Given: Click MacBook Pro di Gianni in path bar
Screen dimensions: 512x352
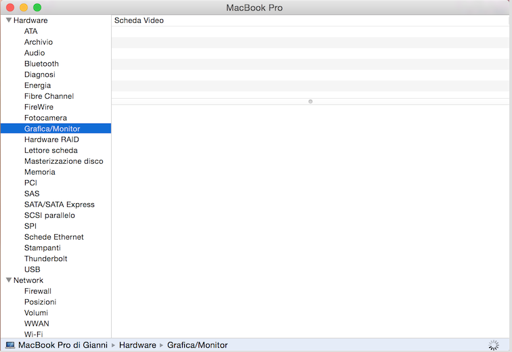Looking at the screenshot, I should coord(63,345).
